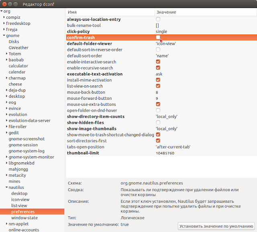The width and height of the screenshot is (257, 232).
Task: Close the dconf editor window
Action: point(4,4)
